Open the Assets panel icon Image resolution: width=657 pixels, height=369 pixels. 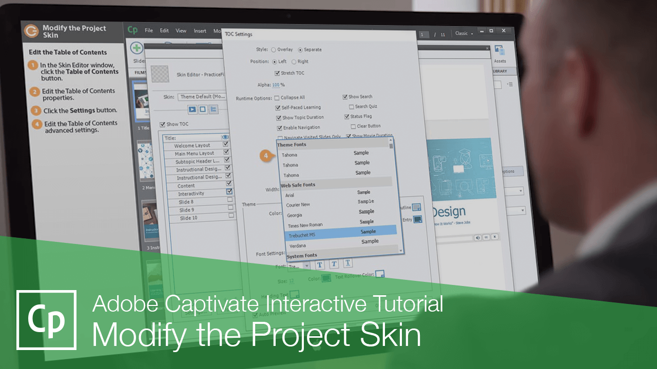click(499, 50)
